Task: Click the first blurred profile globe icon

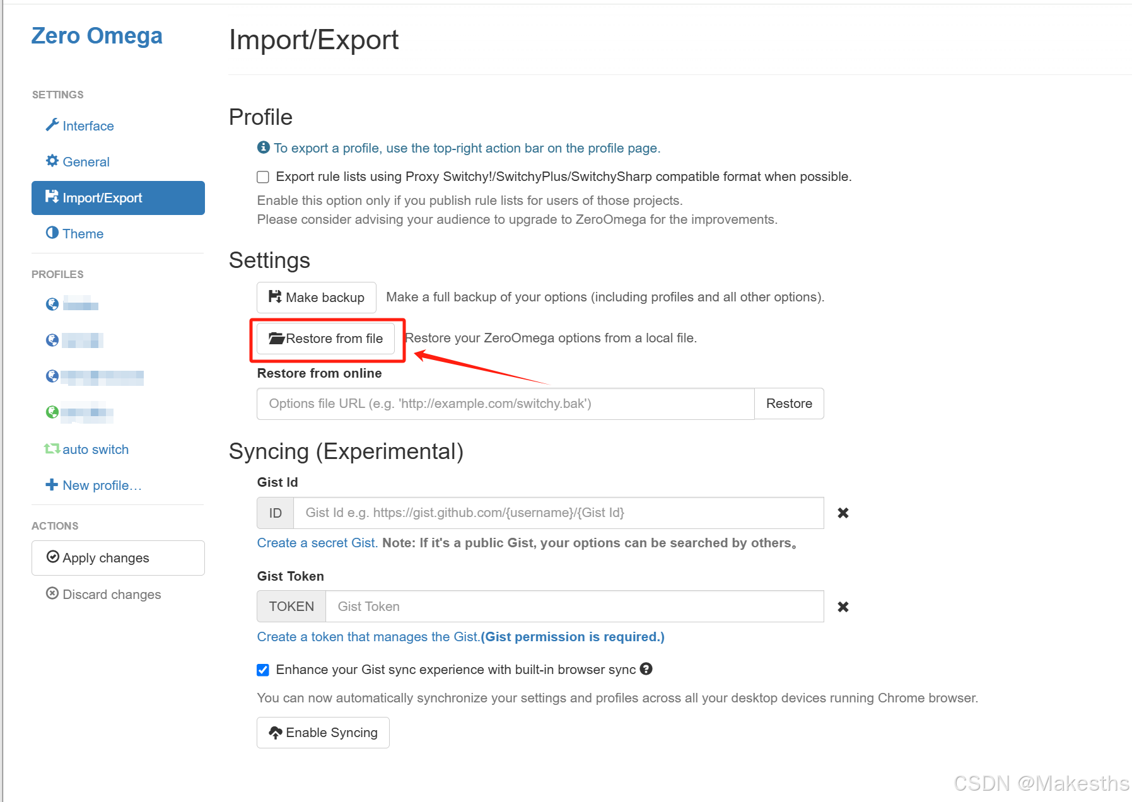Action: click(52, 305)
